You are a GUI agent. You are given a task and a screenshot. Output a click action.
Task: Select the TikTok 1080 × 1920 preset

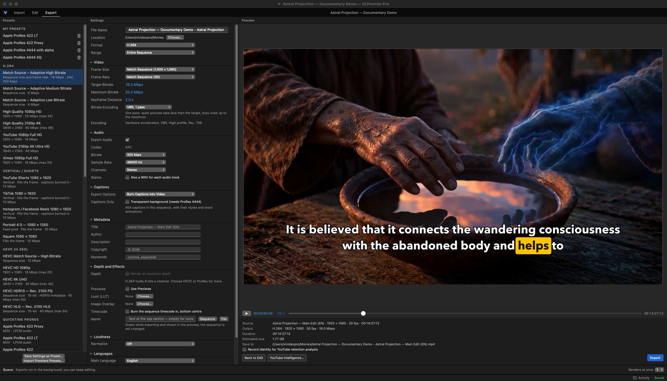coord(42,198)
